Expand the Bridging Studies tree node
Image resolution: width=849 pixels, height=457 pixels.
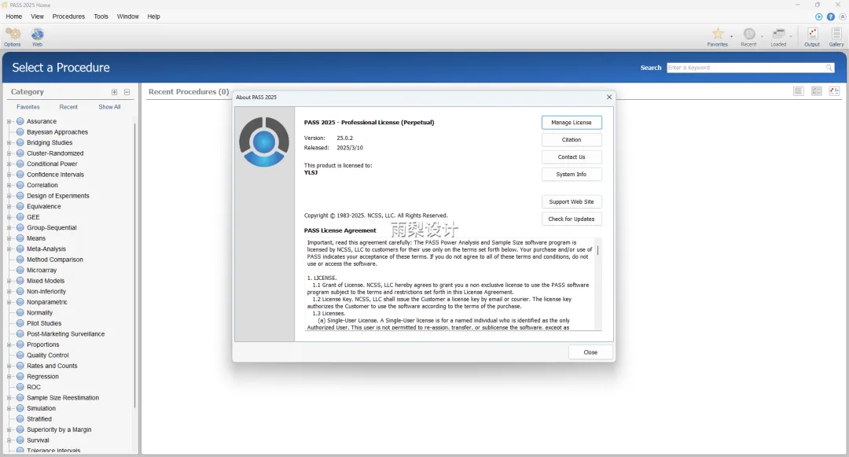click(x=9, y=143)
